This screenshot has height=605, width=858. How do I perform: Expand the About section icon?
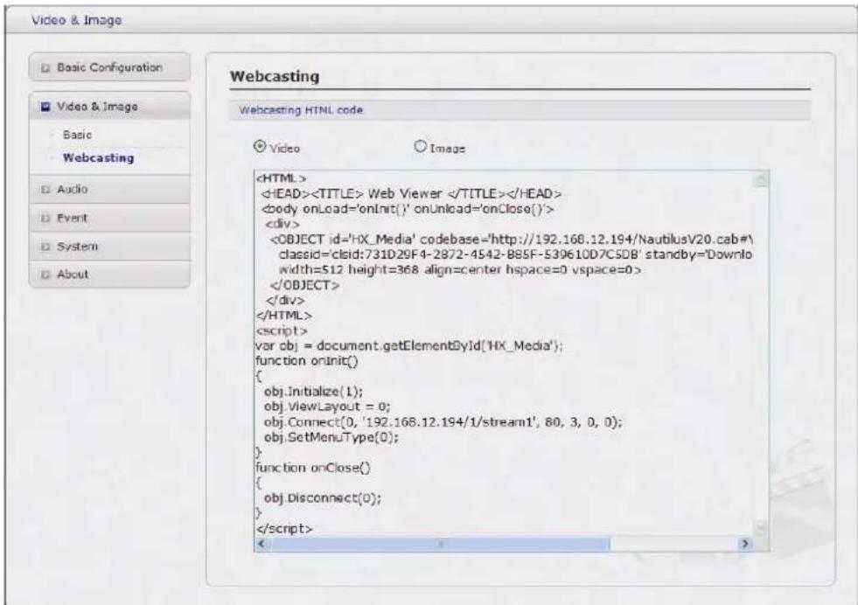click(46, 275)
